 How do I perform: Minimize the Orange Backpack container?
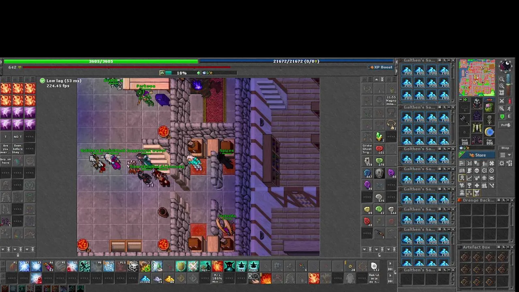coord(507,200)
